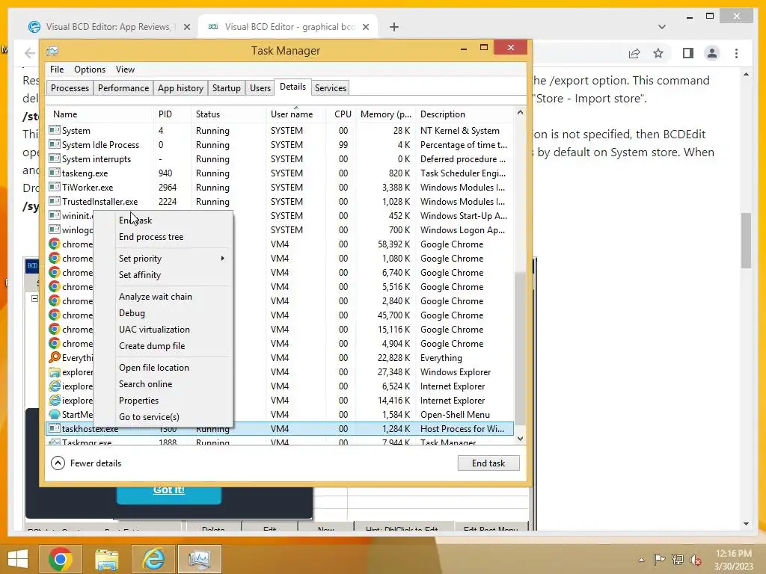
Task: Open Google Chrome from the taskbar
Action: click(x=61, y=559)
